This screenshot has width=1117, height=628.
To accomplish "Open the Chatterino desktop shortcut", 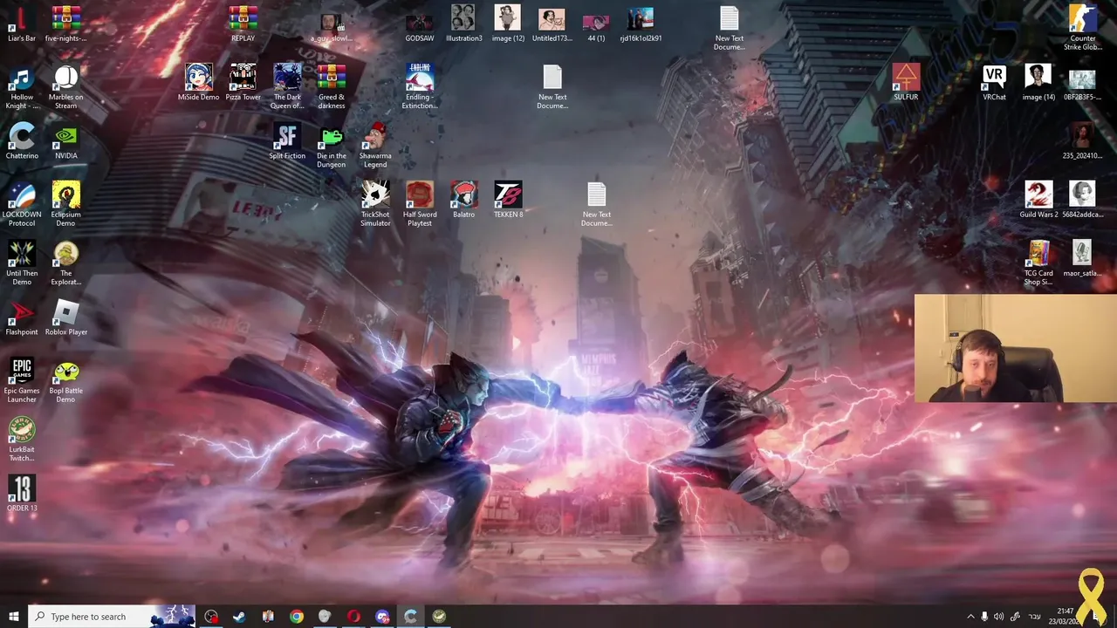I will click(x=22, y=140).
